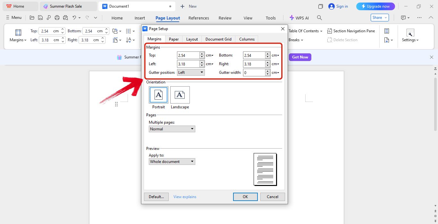This screenshot has width=438, height=224.
Task: Switch to the Document Grid tab
Action: tap(218, 39)
